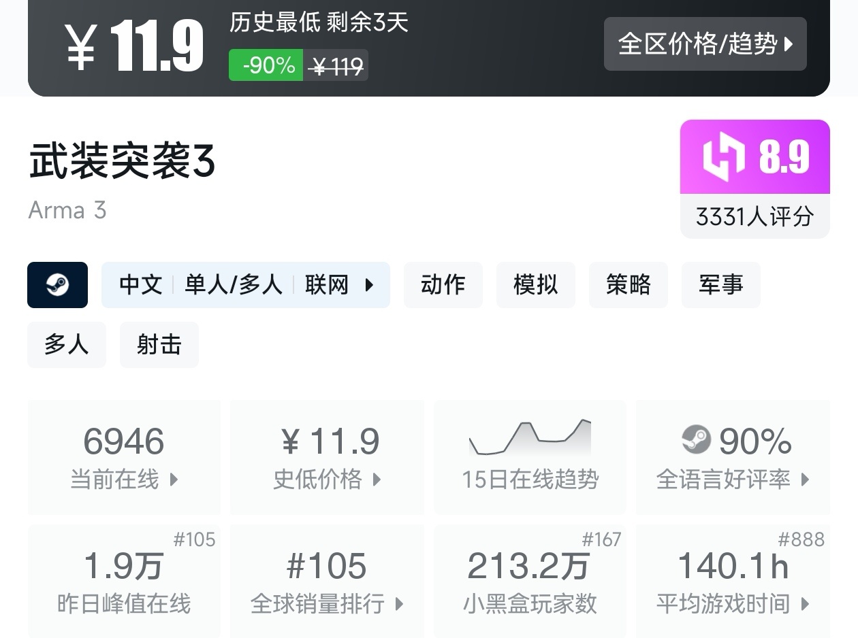Tap the crossed-out ¥119 original price
This screenshot has height=638, width=858.
coord(336,66)
